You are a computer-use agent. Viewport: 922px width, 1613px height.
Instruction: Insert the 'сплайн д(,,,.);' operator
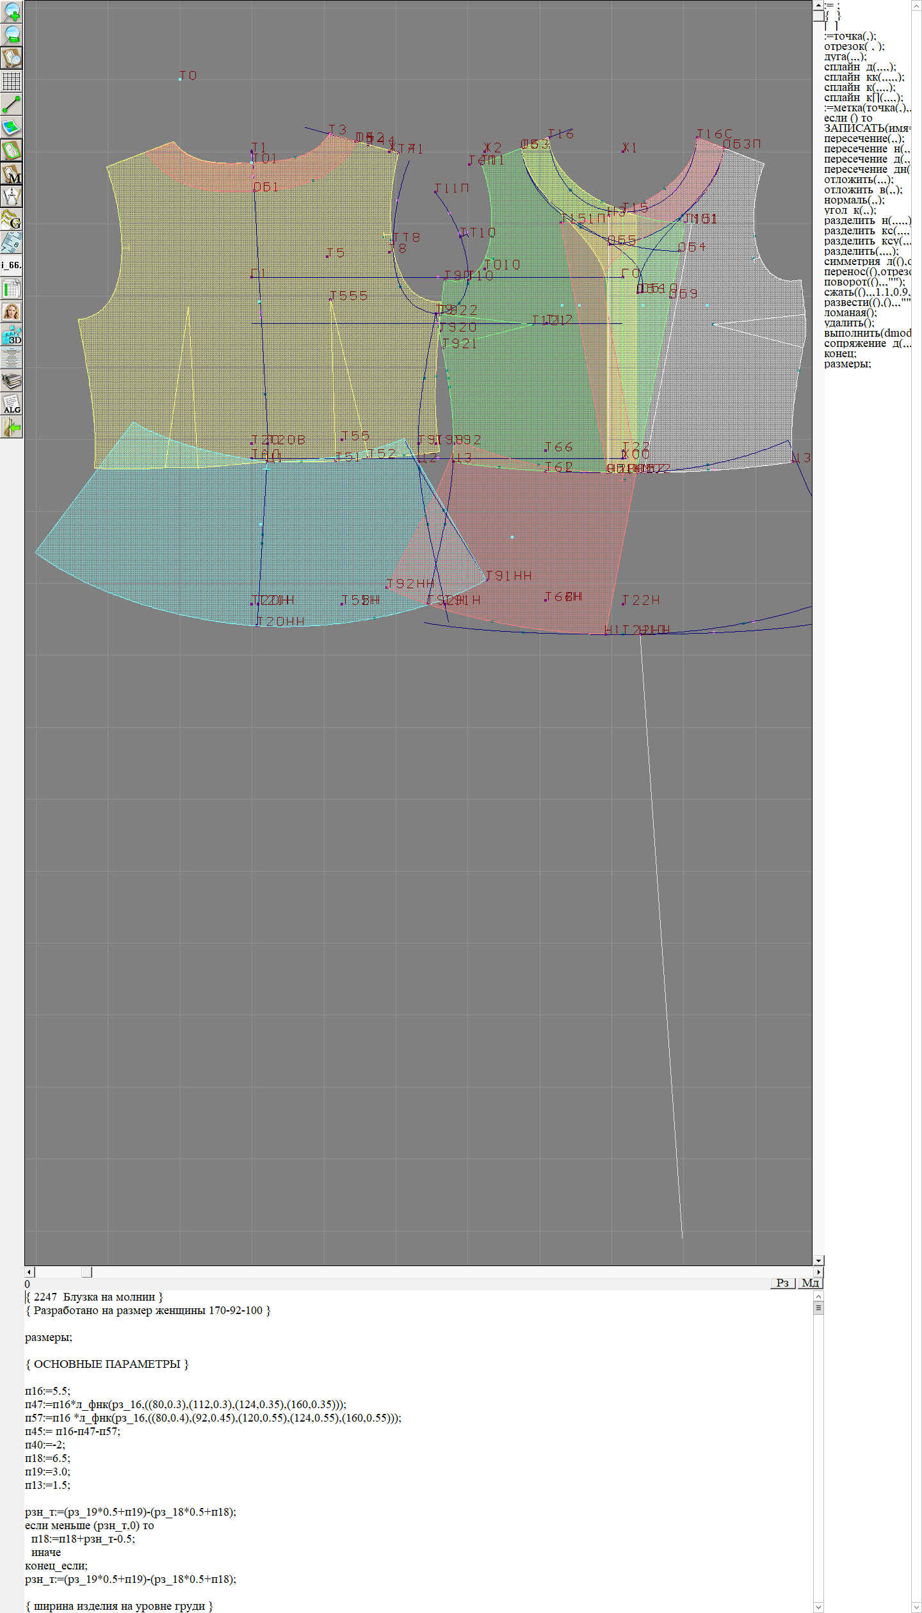pos(859,67)
